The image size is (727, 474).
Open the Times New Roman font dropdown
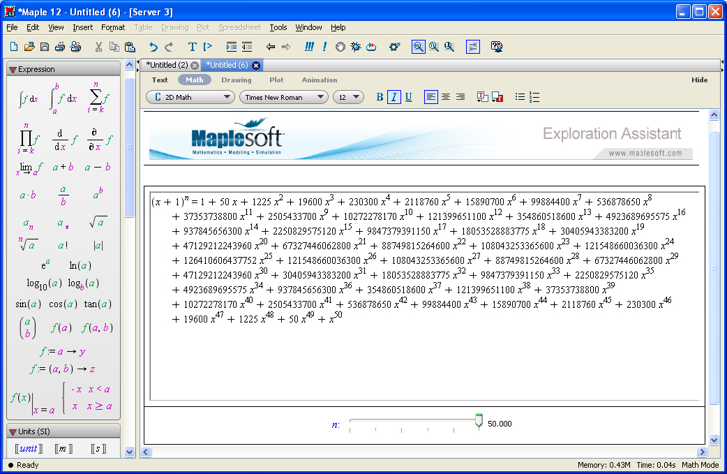coord(283,97)
